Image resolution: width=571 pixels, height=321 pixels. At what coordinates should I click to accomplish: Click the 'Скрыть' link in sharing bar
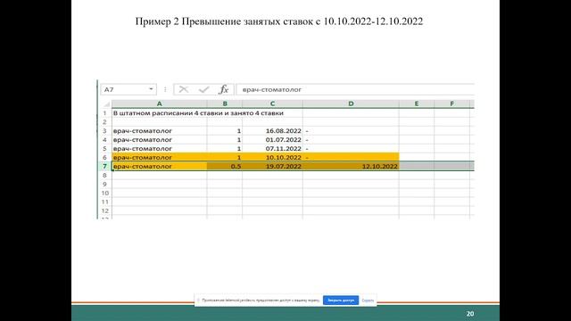[x=368, y=300]
